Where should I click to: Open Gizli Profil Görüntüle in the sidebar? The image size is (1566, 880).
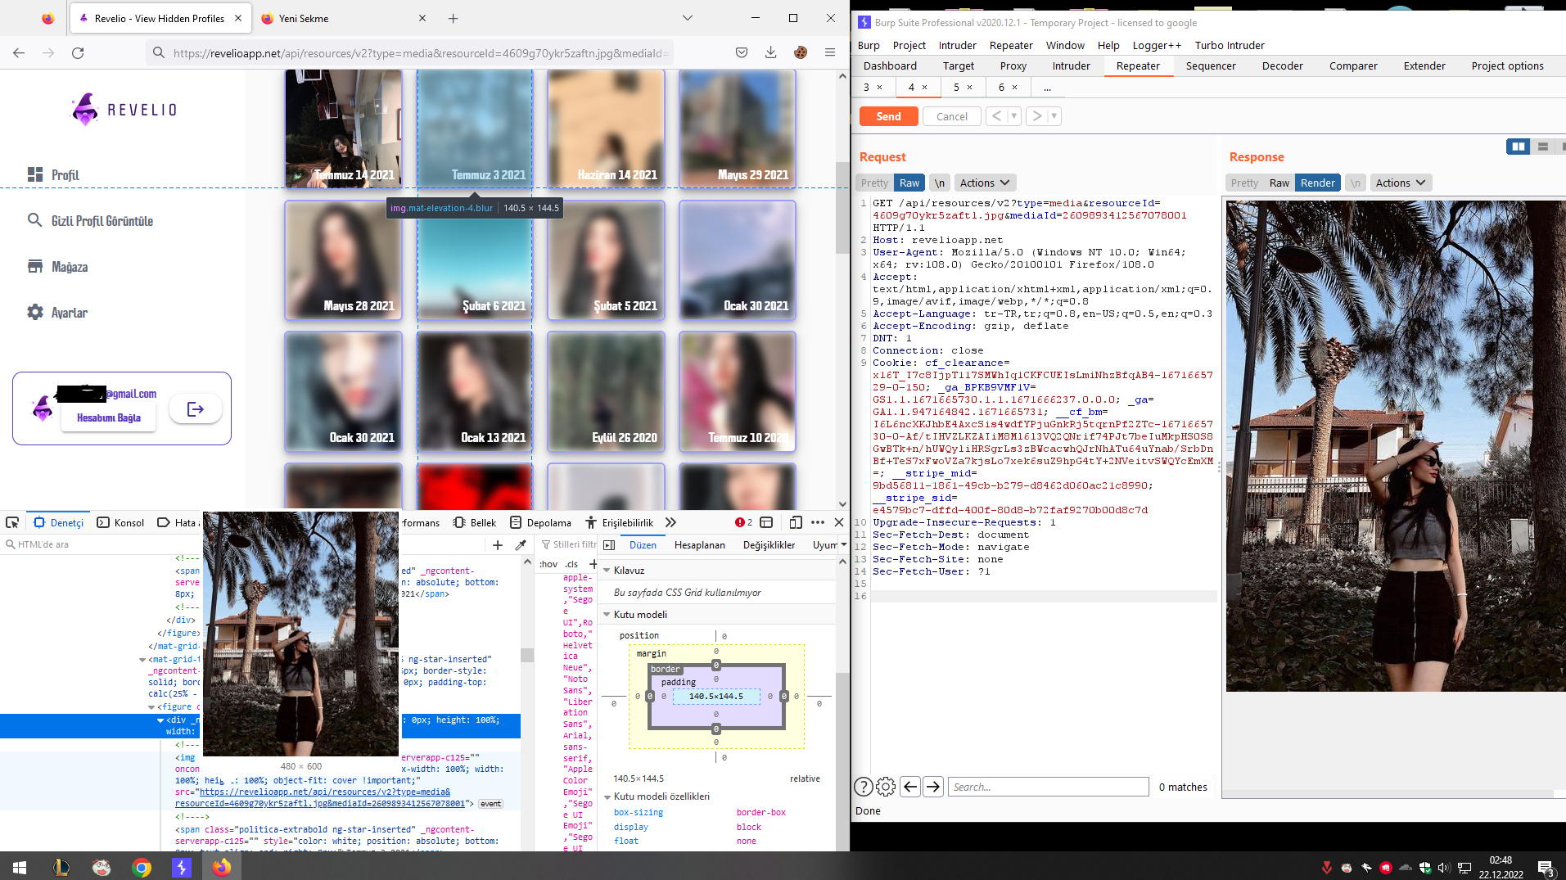[x=102, y=221]
